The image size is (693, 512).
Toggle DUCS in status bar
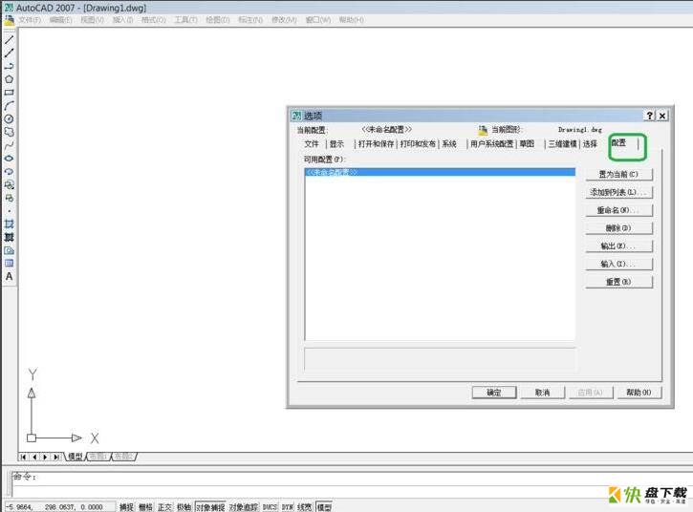pos(270,507)
